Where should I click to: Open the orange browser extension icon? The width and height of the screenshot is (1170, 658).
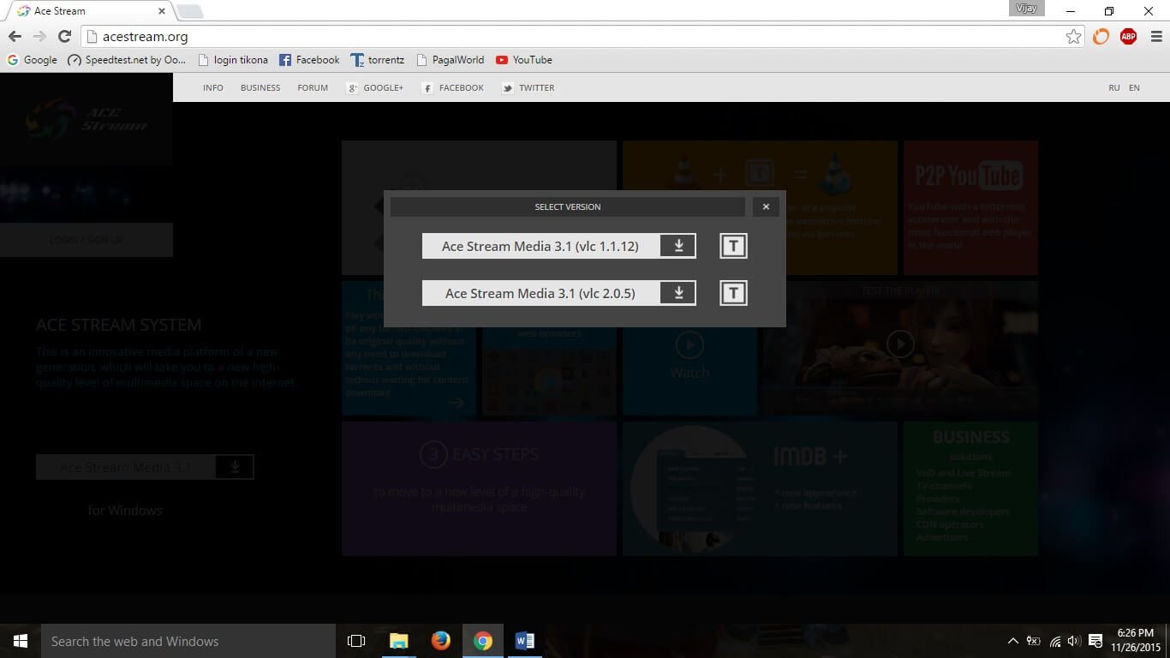[x=1101, y=37]
